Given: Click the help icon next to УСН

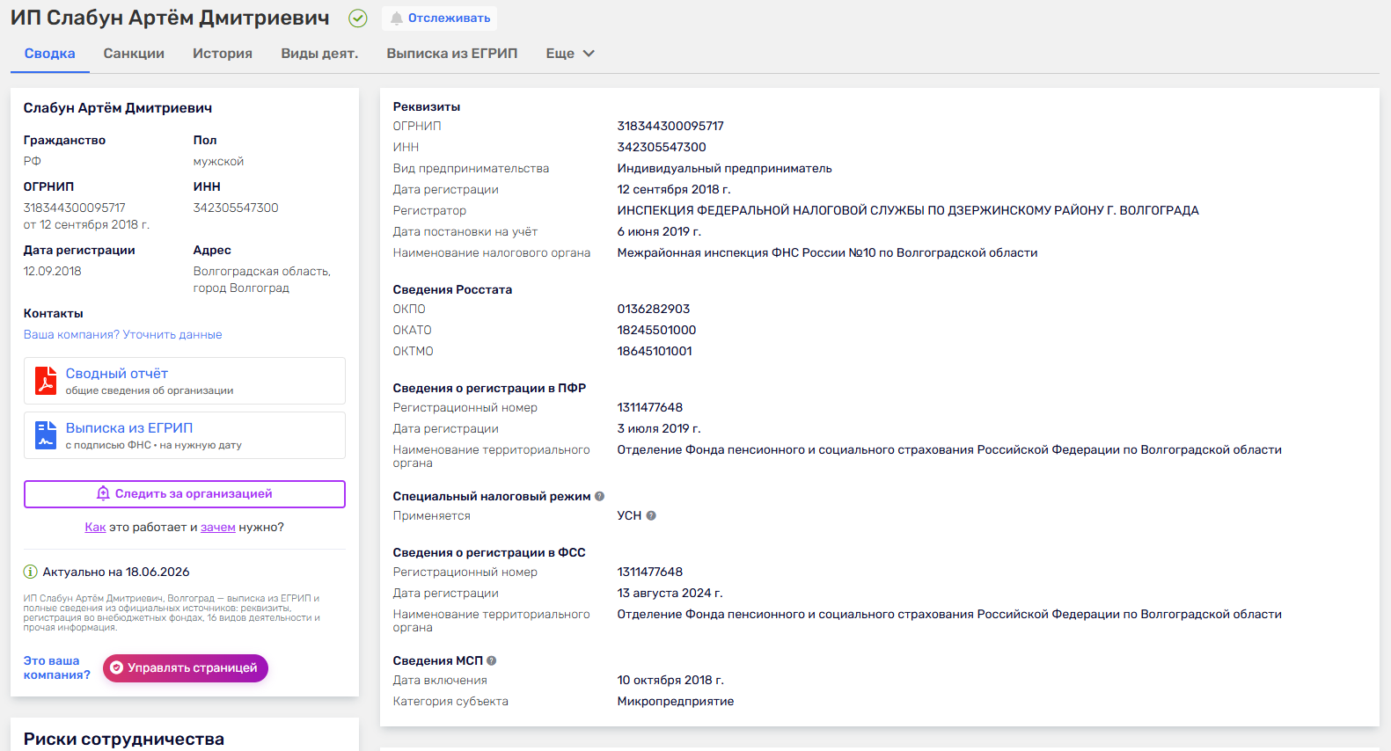Looking at the screenshot, I should 651,515.
